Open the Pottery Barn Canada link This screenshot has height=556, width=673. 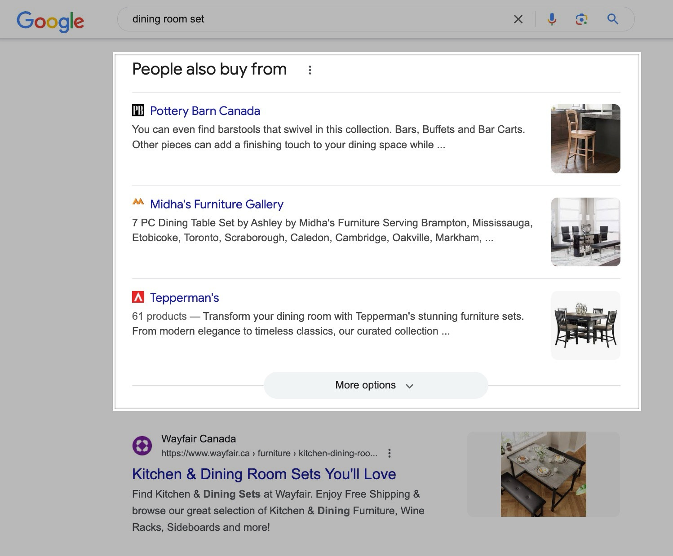[x=205, y=111]
